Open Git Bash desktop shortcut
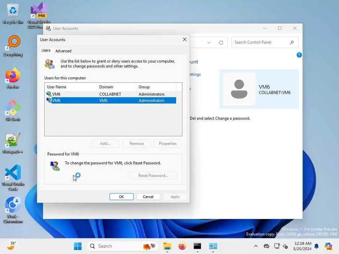339x254 pixels. coord(13,110)
